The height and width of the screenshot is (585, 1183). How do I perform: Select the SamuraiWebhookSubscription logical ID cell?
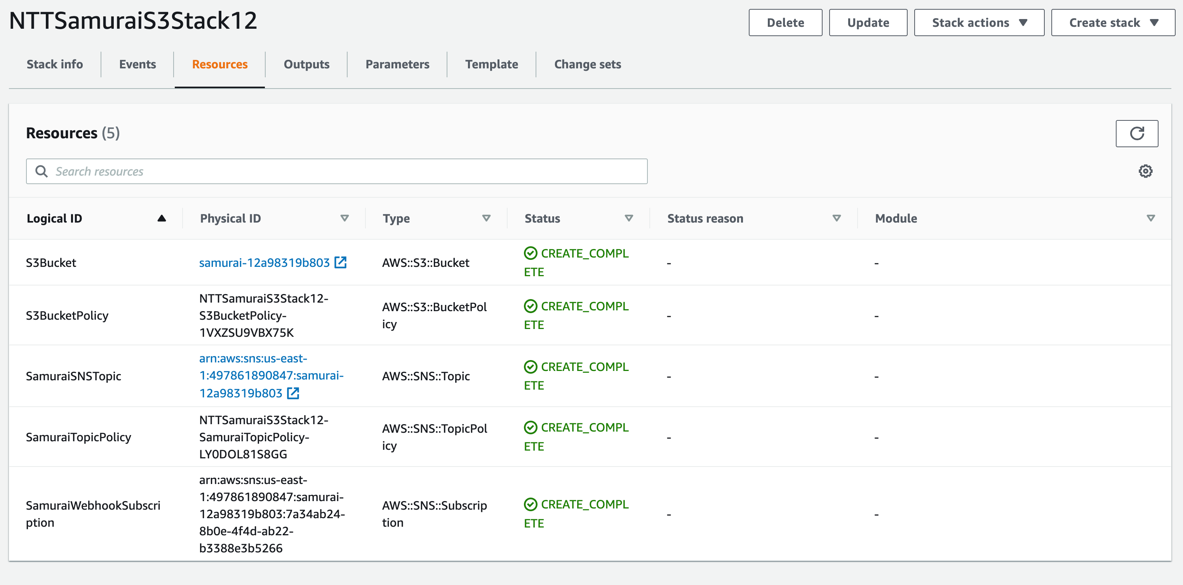pos(93,514)
